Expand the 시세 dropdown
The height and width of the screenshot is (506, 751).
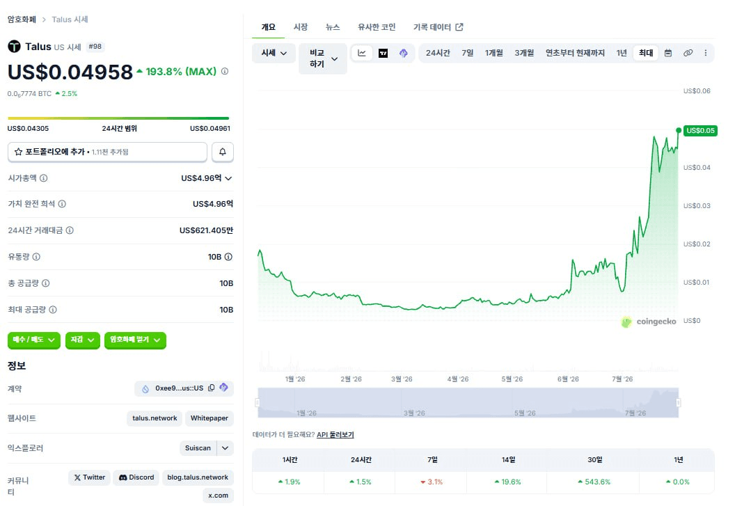pyautogui.click(x=274, y=53)
